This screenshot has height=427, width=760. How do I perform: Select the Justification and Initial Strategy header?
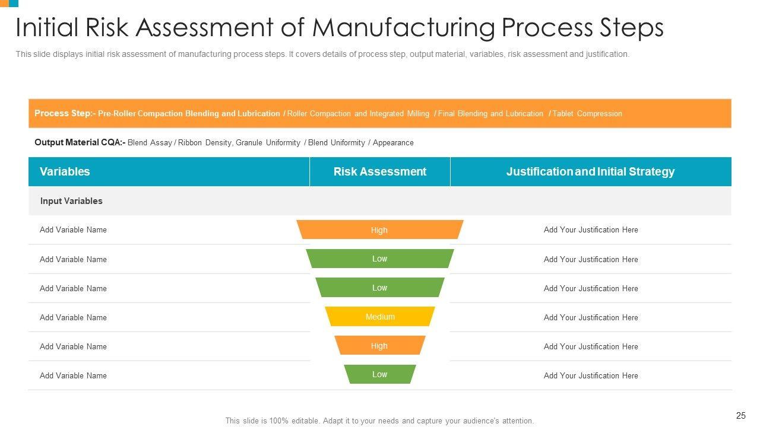coord(590,171)
